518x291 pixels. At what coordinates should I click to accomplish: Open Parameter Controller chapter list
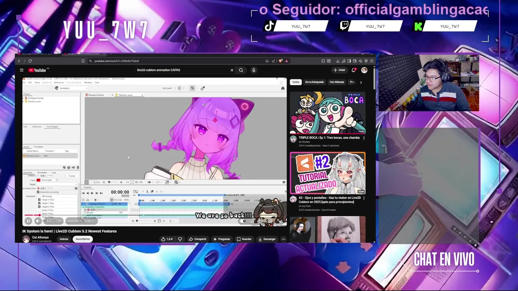81,221
